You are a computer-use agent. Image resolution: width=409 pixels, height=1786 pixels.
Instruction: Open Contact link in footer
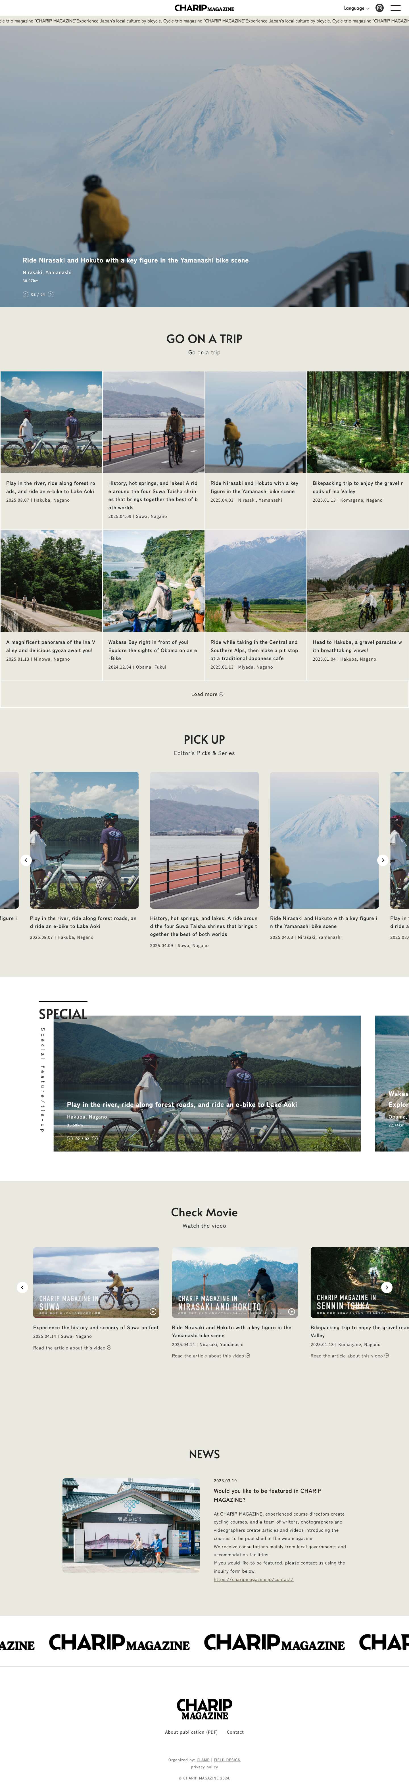(x=235, y=1732)
